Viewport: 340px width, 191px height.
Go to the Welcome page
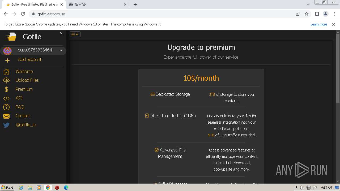24,71
